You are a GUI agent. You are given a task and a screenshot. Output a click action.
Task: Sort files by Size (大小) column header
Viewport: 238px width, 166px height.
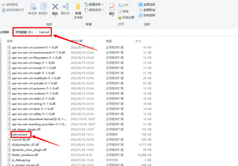138,41
